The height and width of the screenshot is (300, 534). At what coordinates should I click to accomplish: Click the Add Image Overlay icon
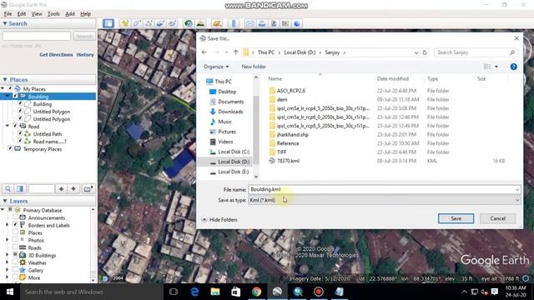[160, 23]
